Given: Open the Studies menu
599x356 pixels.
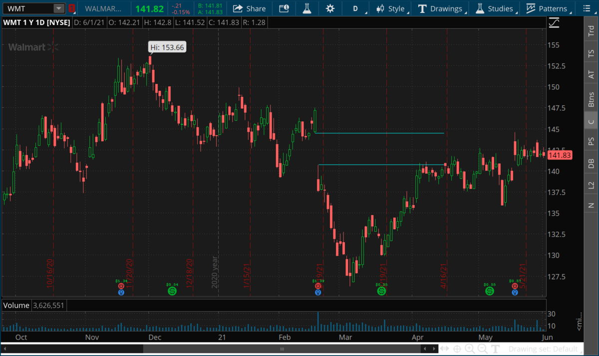Looking at the screenshot, I should (x=495, y=8).
